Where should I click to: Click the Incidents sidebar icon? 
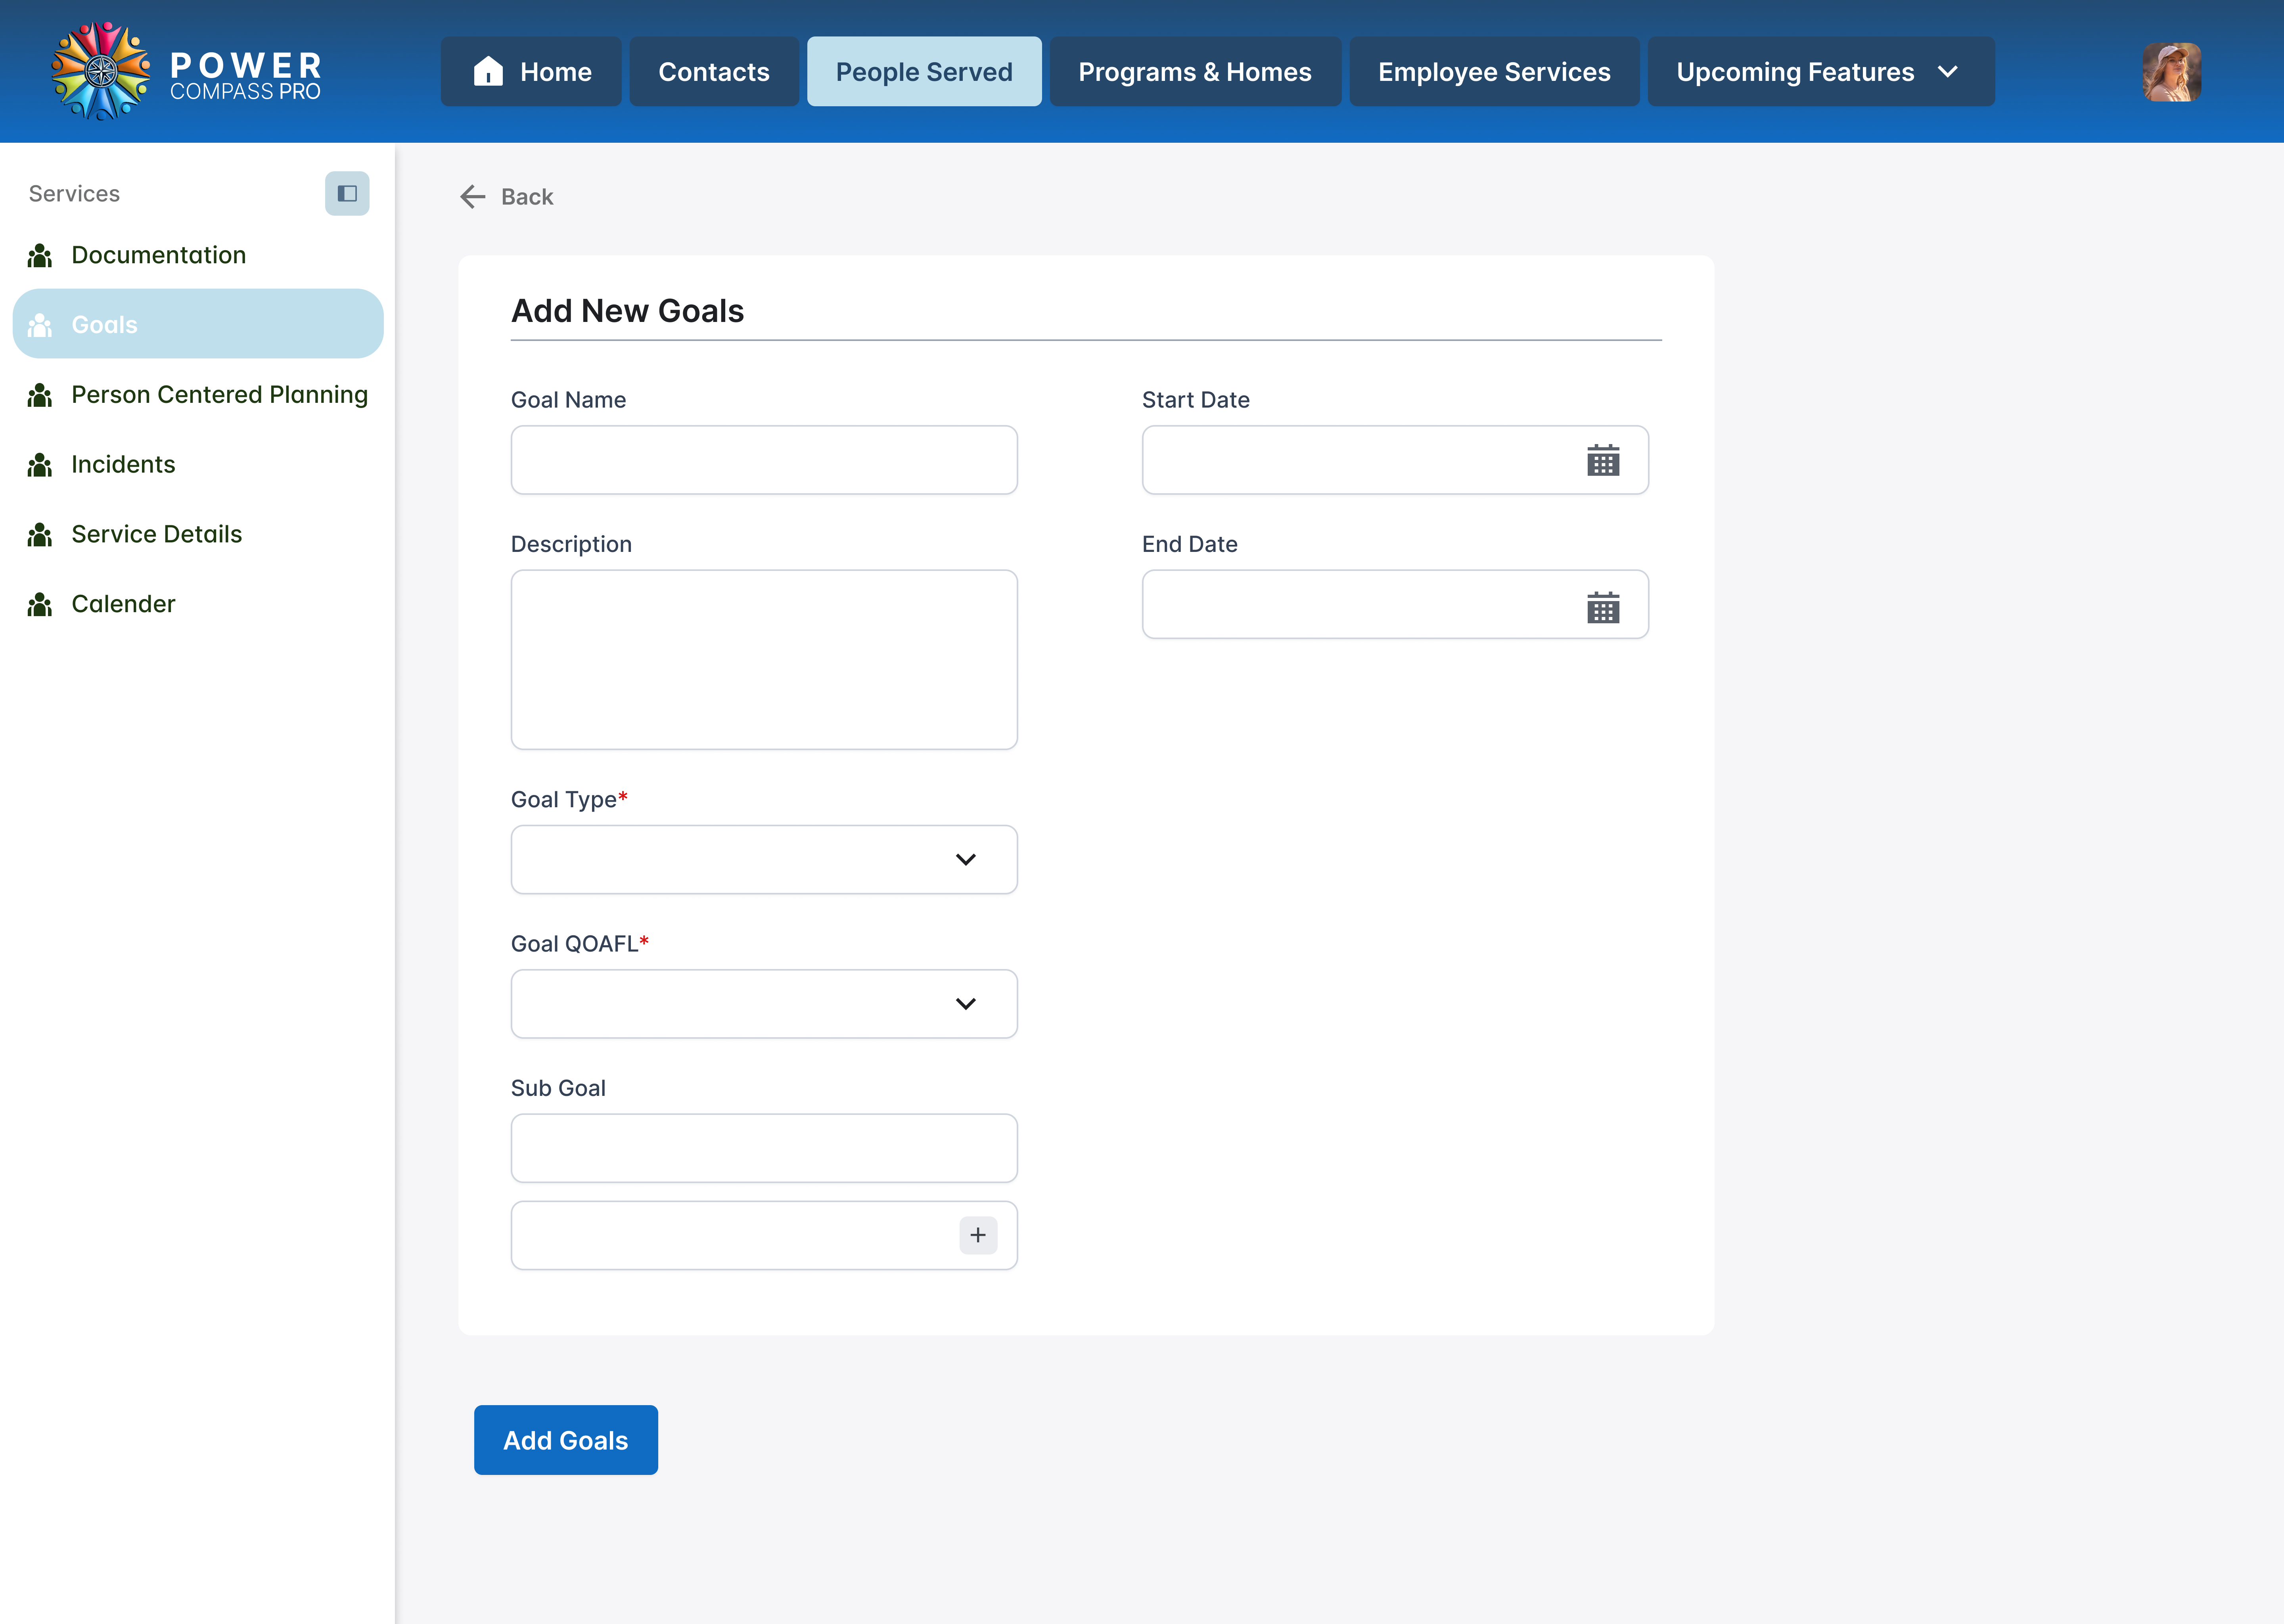(40, 465)
